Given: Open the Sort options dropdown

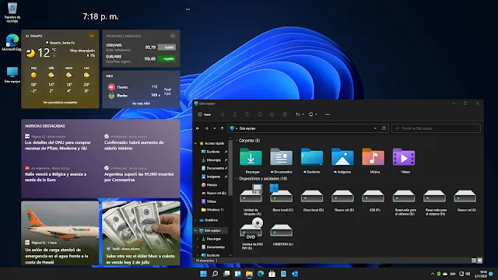Looking at the screenshot, I should click(x=300, y=114).
